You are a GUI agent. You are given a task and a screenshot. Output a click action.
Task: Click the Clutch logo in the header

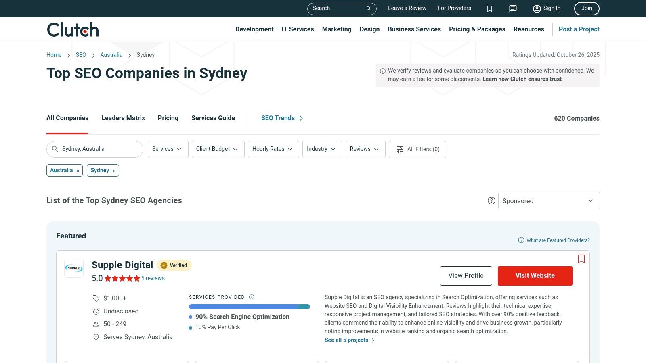pos(72,29)
